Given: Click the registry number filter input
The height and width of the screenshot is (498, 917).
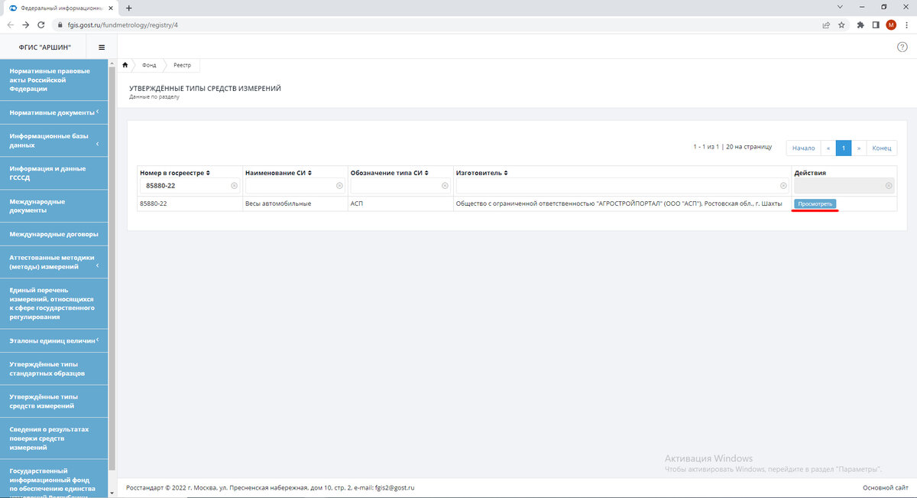Looking at the screenshot, I should (190, 186).
